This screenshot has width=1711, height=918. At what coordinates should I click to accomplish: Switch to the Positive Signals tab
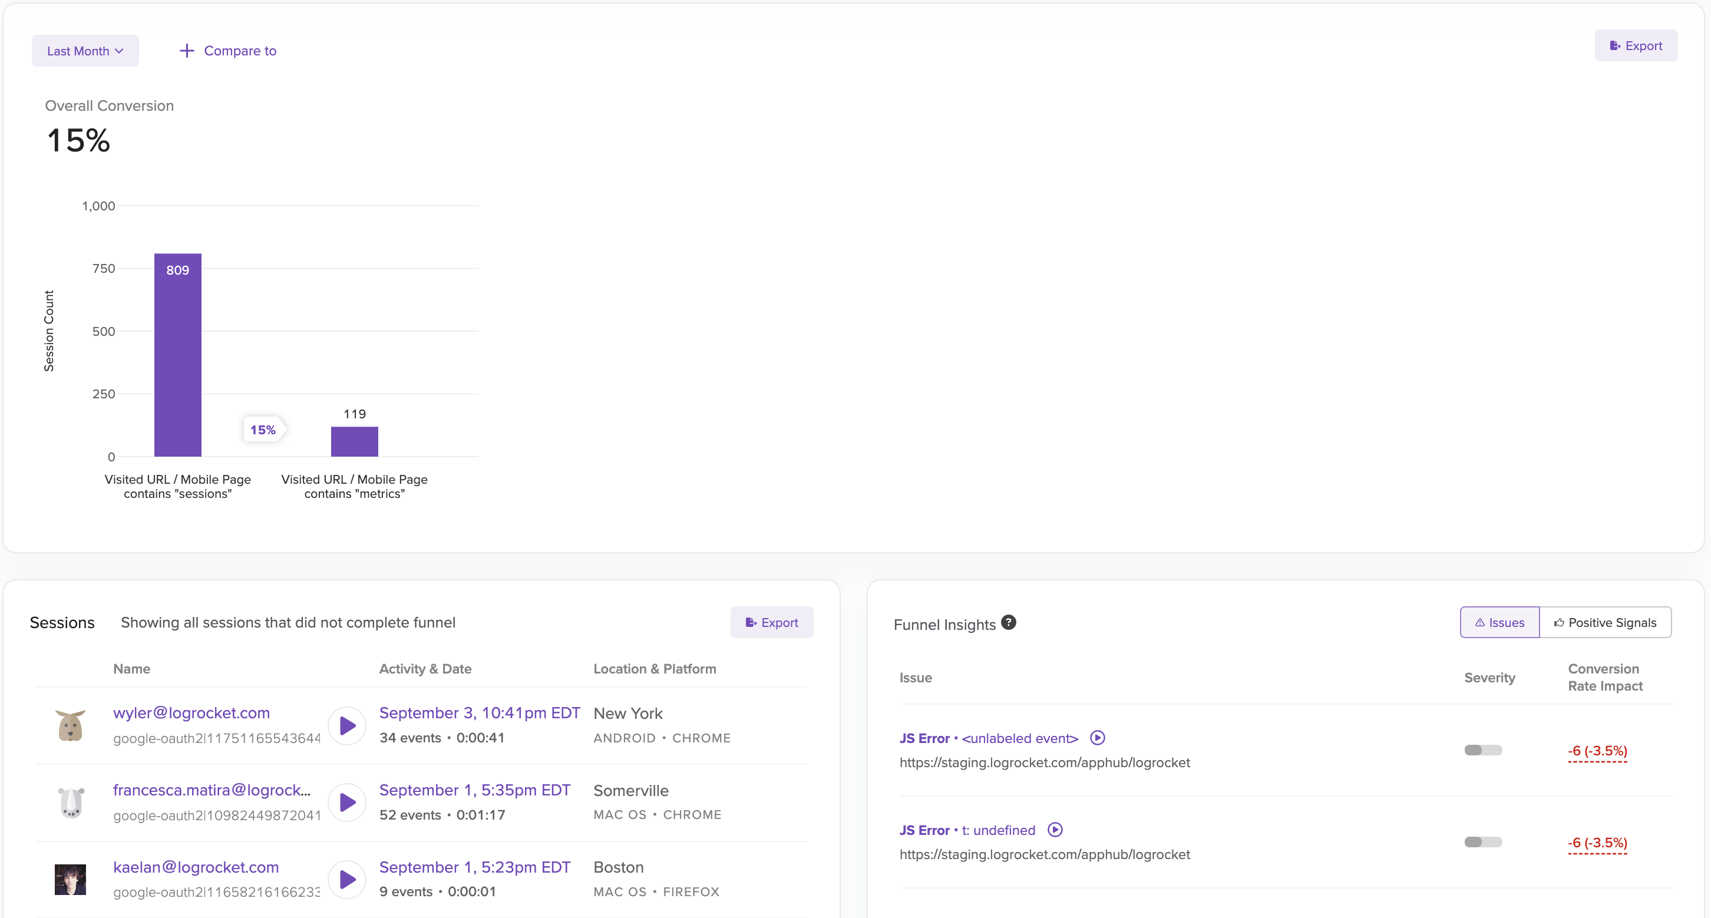point(1605,622)
